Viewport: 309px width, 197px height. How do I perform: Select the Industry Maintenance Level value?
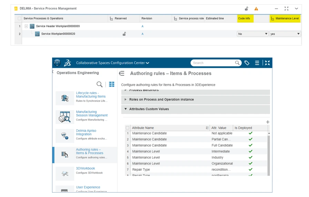point(217,157)
